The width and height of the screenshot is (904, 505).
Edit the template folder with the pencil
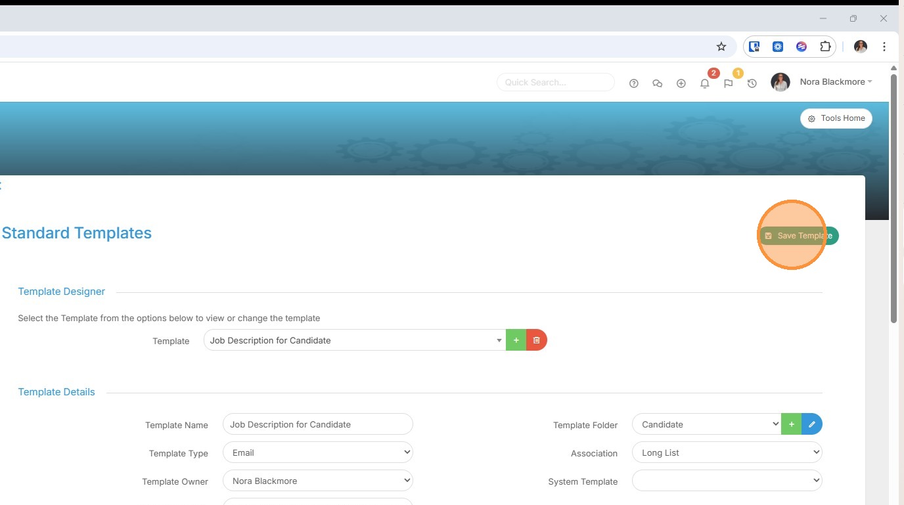pos(812,424)
